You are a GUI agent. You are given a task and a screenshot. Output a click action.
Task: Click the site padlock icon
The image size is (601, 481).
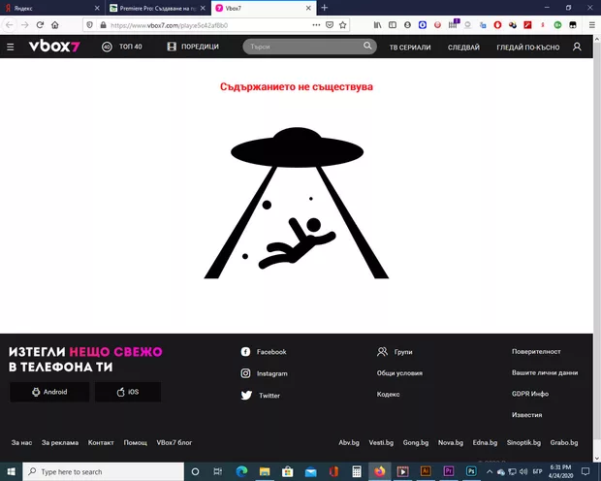[x=103, y=25]
